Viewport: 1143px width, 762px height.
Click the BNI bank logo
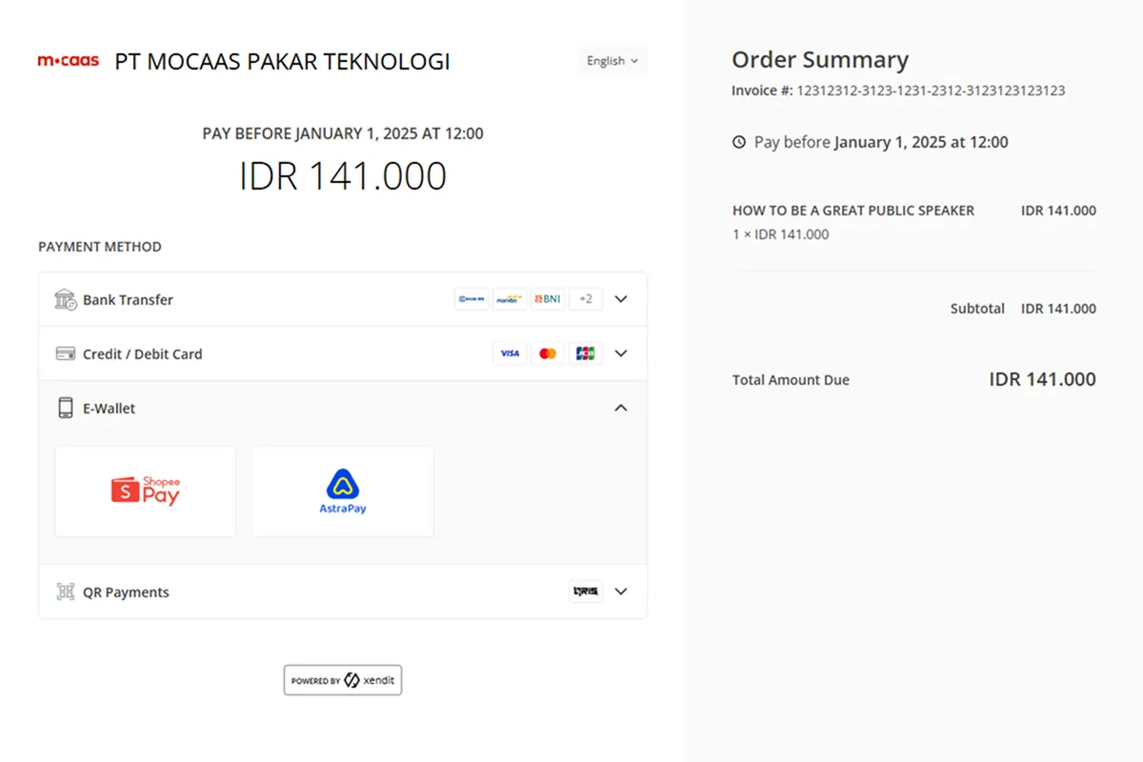tap(548, 298)
